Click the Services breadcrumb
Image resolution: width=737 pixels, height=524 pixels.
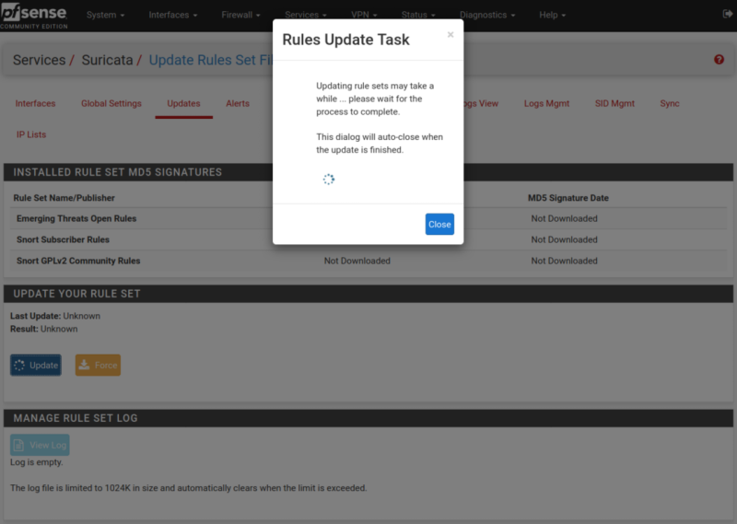[39, 60]
